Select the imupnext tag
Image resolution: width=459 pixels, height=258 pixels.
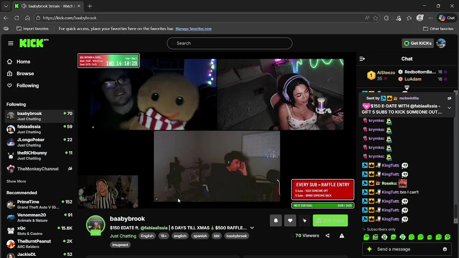120,245
